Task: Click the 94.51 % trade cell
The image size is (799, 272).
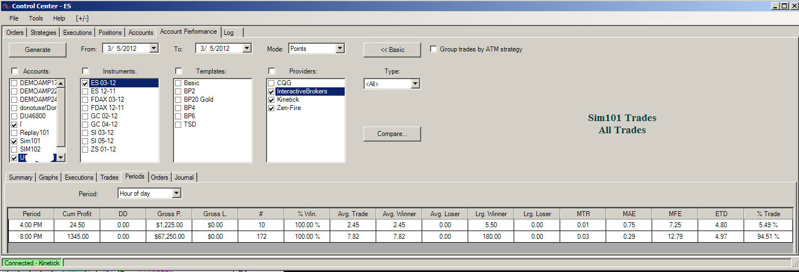Action: coord(768,237)
